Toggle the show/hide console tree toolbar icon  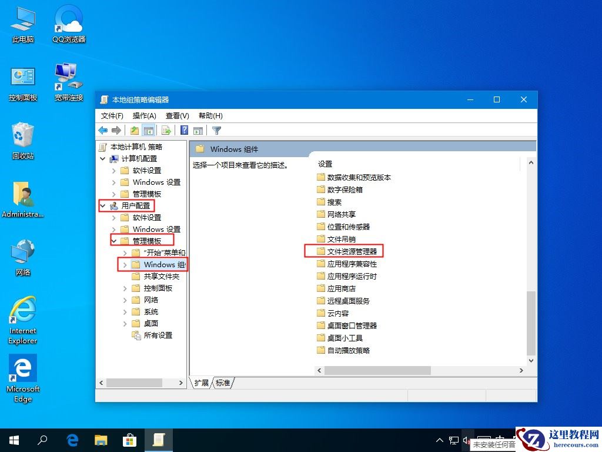(148, 130)
